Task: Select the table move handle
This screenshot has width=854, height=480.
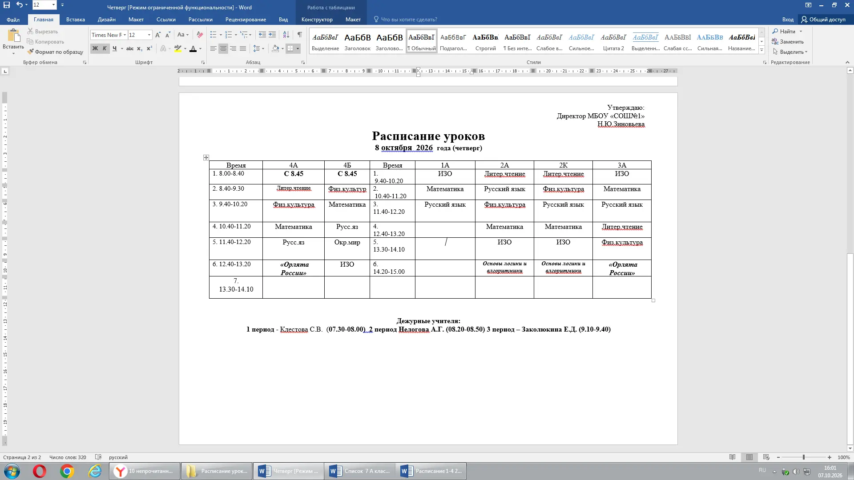Action: click(206, 157)
